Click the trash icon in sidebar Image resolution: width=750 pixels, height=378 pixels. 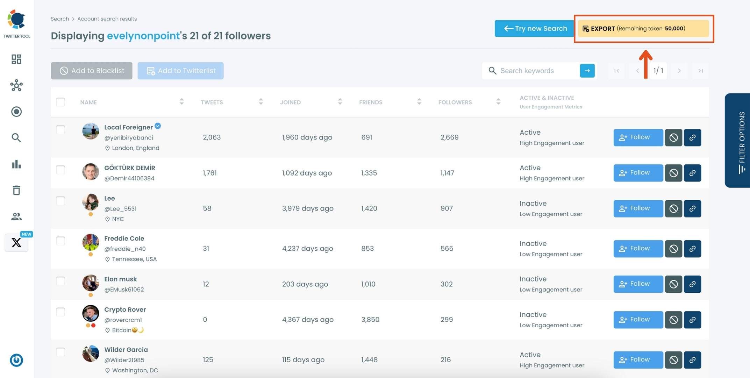tap(16, 190)
